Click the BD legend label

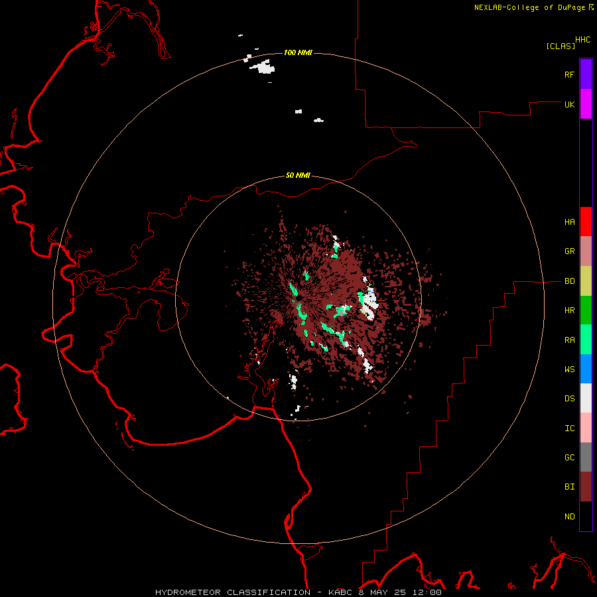(569, 281)
